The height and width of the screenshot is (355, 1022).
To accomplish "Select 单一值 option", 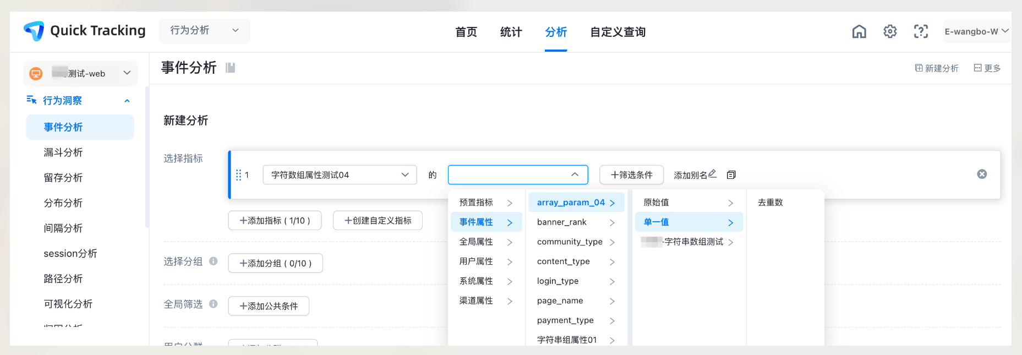I will pos(689,222).
